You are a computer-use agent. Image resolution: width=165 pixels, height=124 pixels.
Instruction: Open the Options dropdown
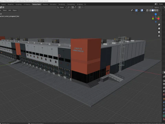(157, 7)
